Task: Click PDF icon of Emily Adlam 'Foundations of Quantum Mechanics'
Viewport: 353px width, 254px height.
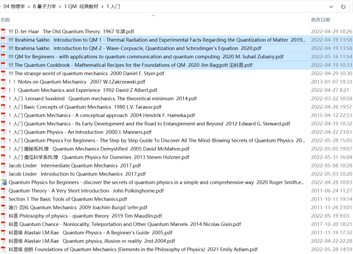Action: [3, 250]
